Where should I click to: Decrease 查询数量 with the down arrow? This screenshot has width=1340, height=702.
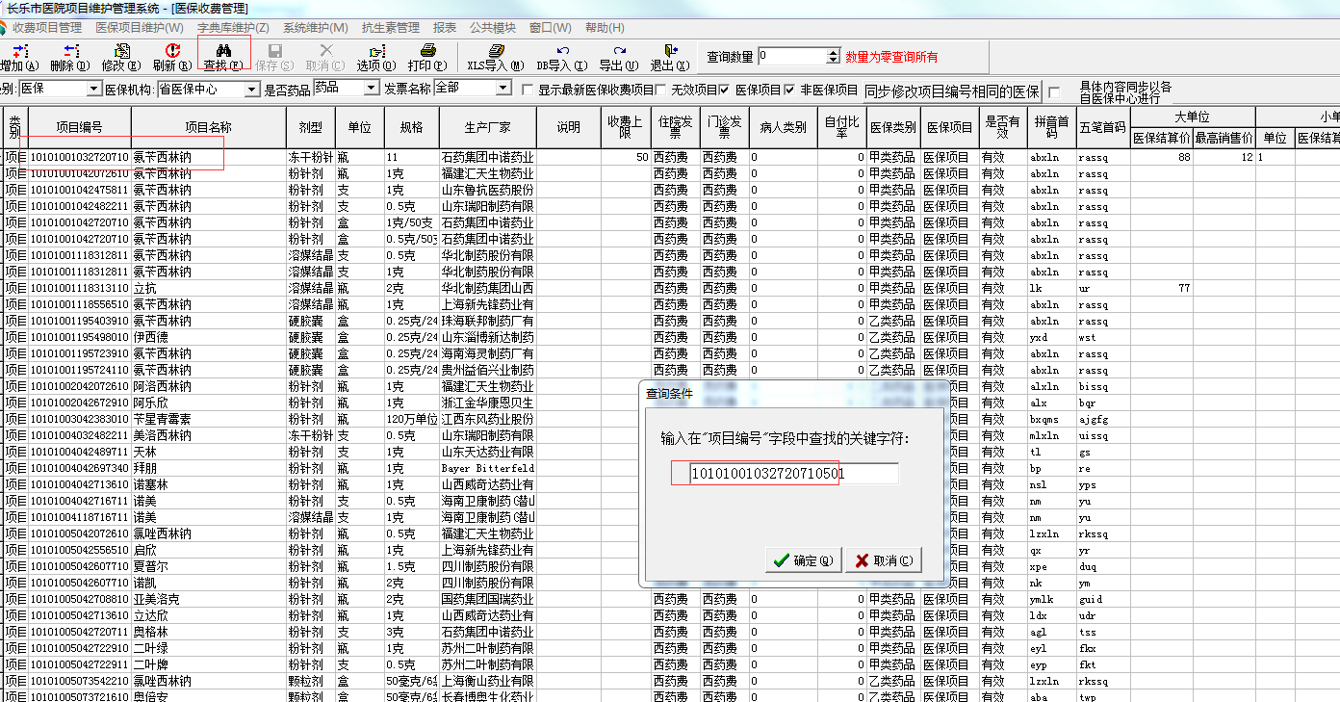click(x=833, y=61)
